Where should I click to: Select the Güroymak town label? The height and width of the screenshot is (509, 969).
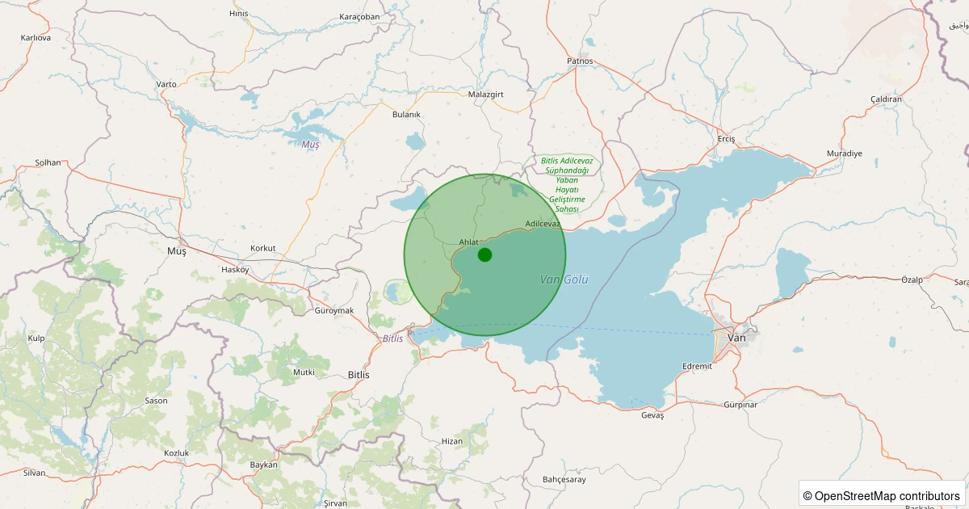pyautogui.click(x=334, y=311)
